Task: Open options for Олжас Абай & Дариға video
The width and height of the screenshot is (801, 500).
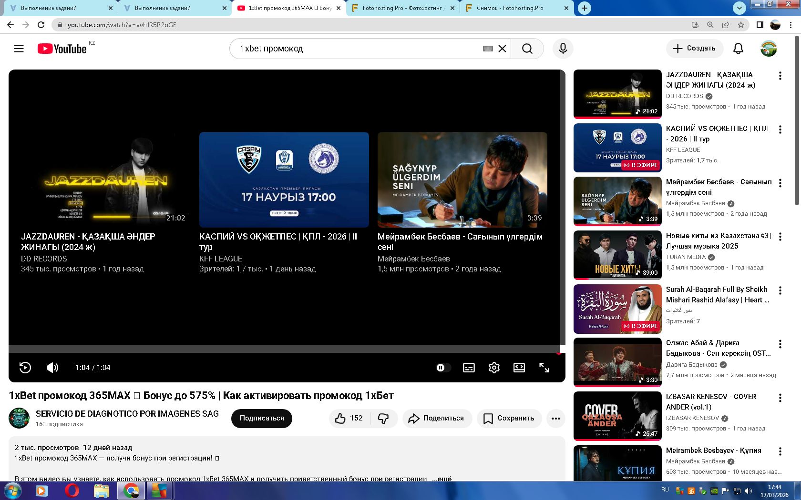Action: click(780, 344)
